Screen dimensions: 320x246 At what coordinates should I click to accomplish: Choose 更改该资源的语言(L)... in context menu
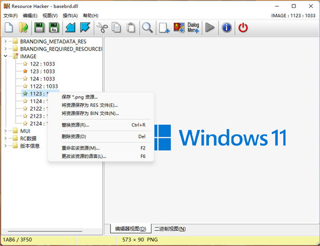[101, 157]
